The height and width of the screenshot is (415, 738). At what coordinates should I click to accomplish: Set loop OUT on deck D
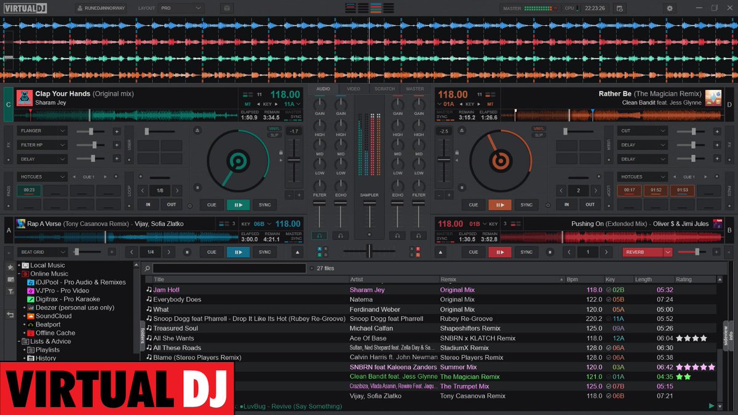[x=590, y=205]
